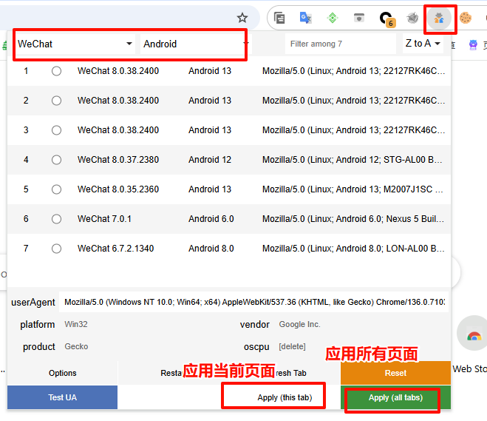
Task: Click the gray bird extension icon
Action: 412,18
